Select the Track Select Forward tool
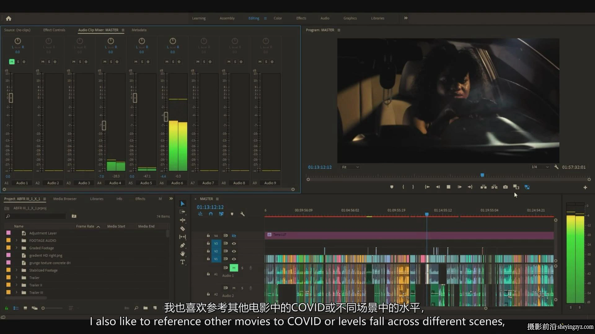Image resolution: width=595 pixels, height=334 pixels. coord(183,212)
